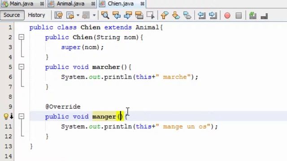Click the highlighted 'manger' method name
The height and width of the screenshot is (161, 287).
coord(104,117)
